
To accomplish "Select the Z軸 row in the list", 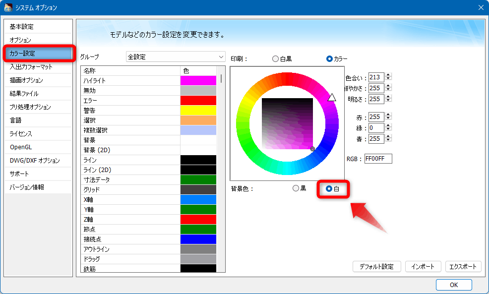I will click(x=148, y=219).
